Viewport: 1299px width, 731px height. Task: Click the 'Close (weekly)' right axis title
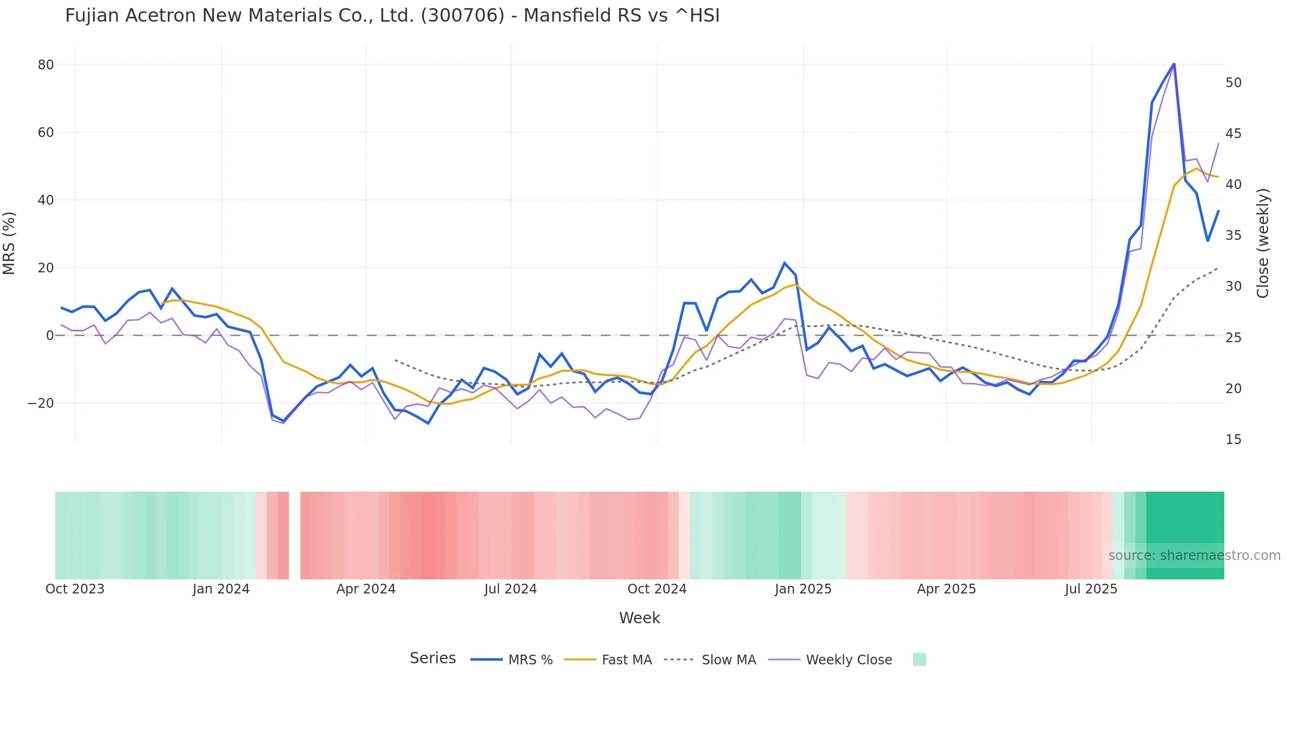(x=1263, y=243)
